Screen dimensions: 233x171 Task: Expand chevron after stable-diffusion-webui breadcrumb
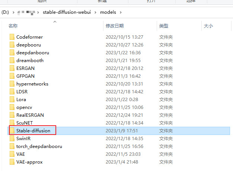coord(96,12)
